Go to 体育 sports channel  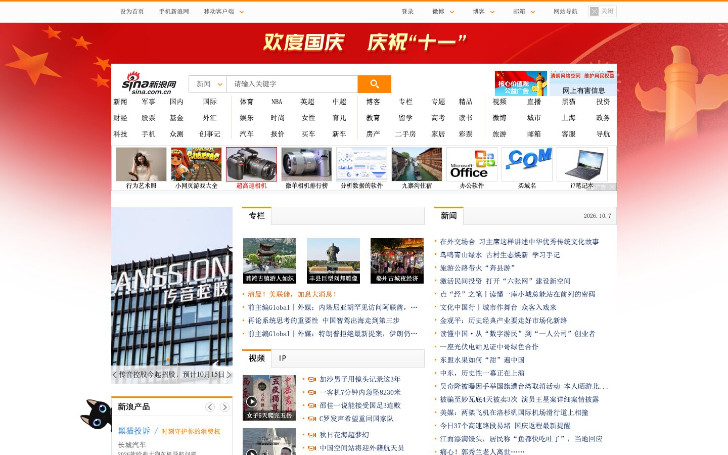click(247, 102)
